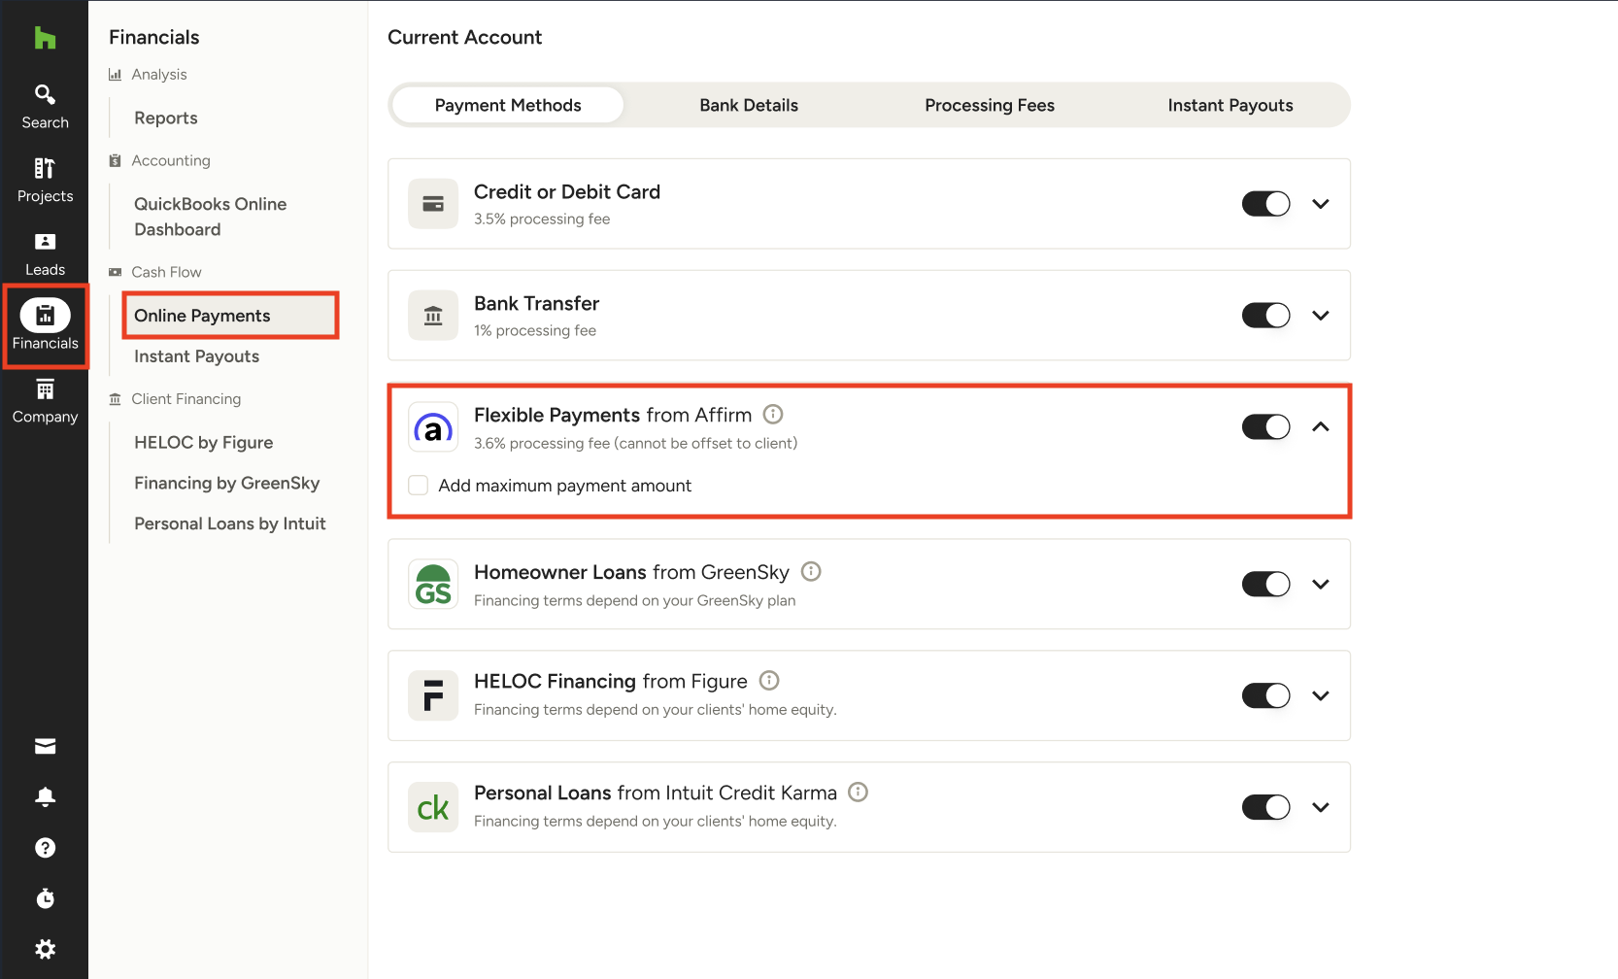Screen dimensions: 1618x979
Task: Go to Leads in sidebar
Action: [x=45, y=253]
